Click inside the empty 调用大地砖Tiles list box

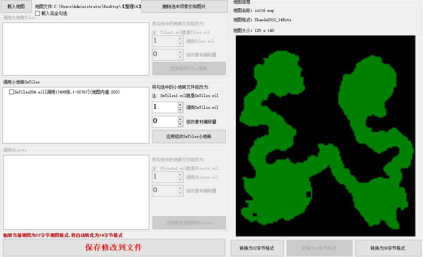pyautogui.click(x=76, y=49)
